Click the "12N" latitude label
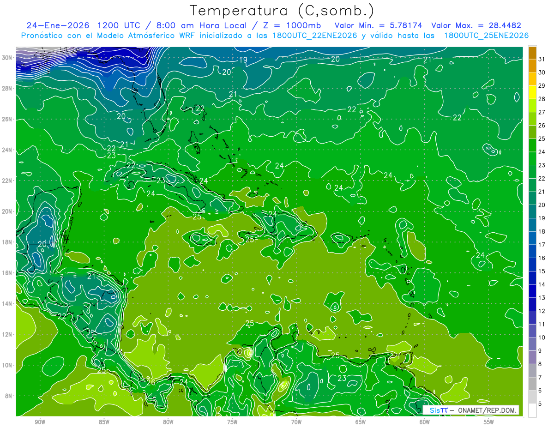 click(x=7, y=334)
